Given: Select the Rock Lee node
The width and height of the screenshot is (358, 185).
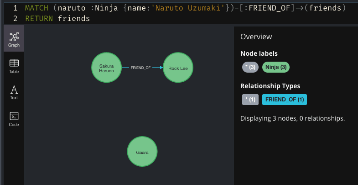Looking at the screenshot, I should point(178,68).
